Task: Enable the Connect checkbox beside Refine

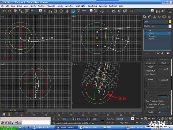Action: 159,80
